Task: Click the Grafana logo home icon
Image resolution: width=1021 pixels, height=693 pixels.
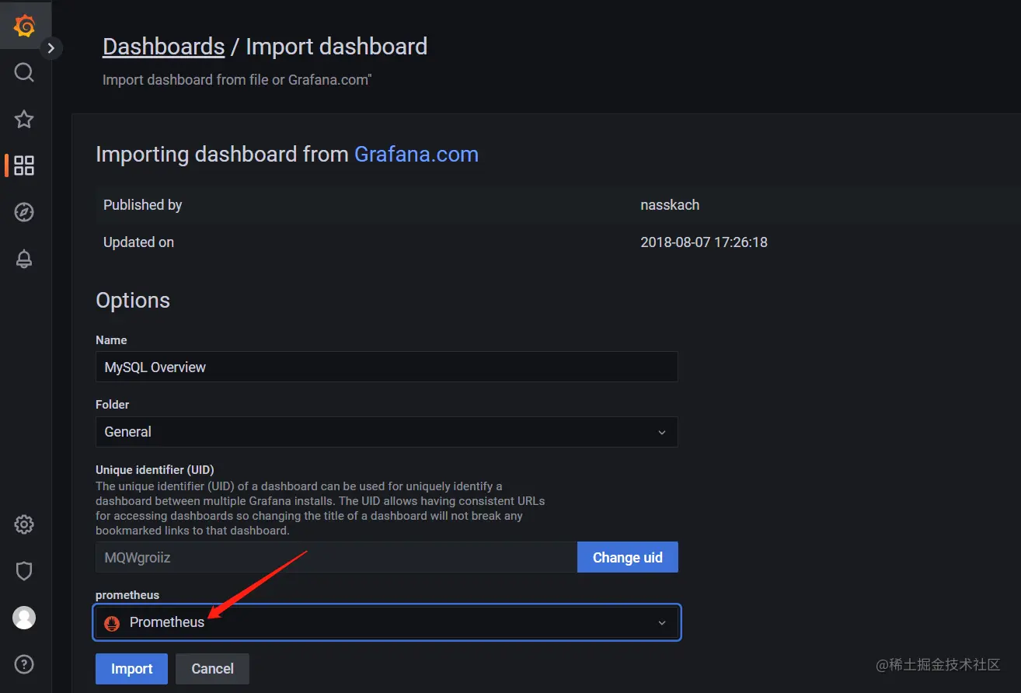Action: (x=25, y=26)
